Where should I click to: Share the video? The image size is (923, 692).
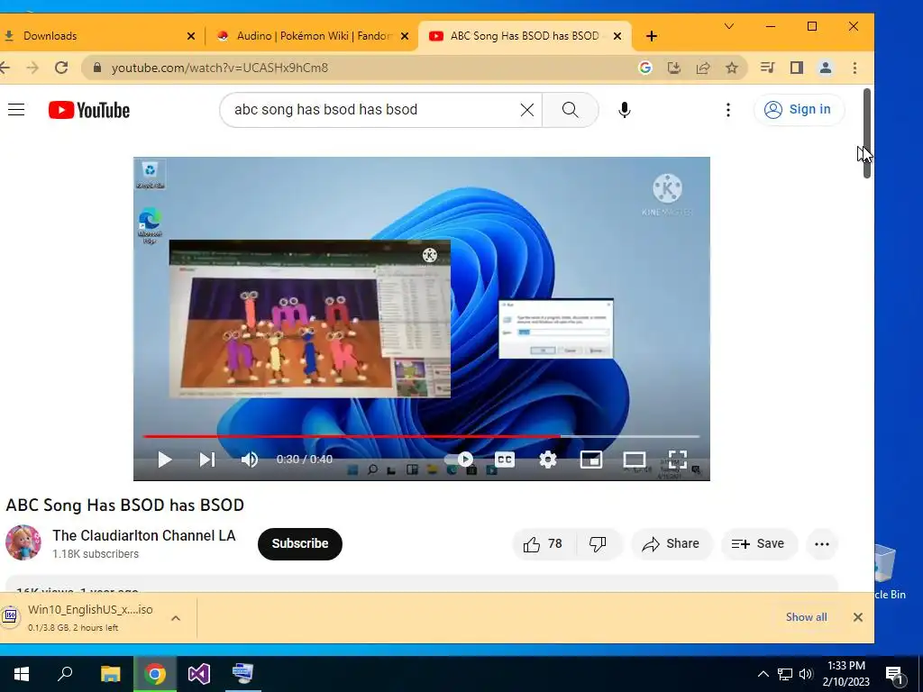click(x=671, y=544)
